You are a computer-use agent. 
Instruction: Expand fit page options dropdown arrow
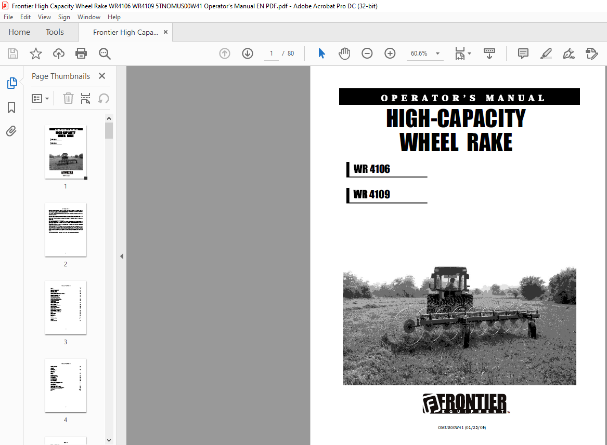(x=469, y=53)
